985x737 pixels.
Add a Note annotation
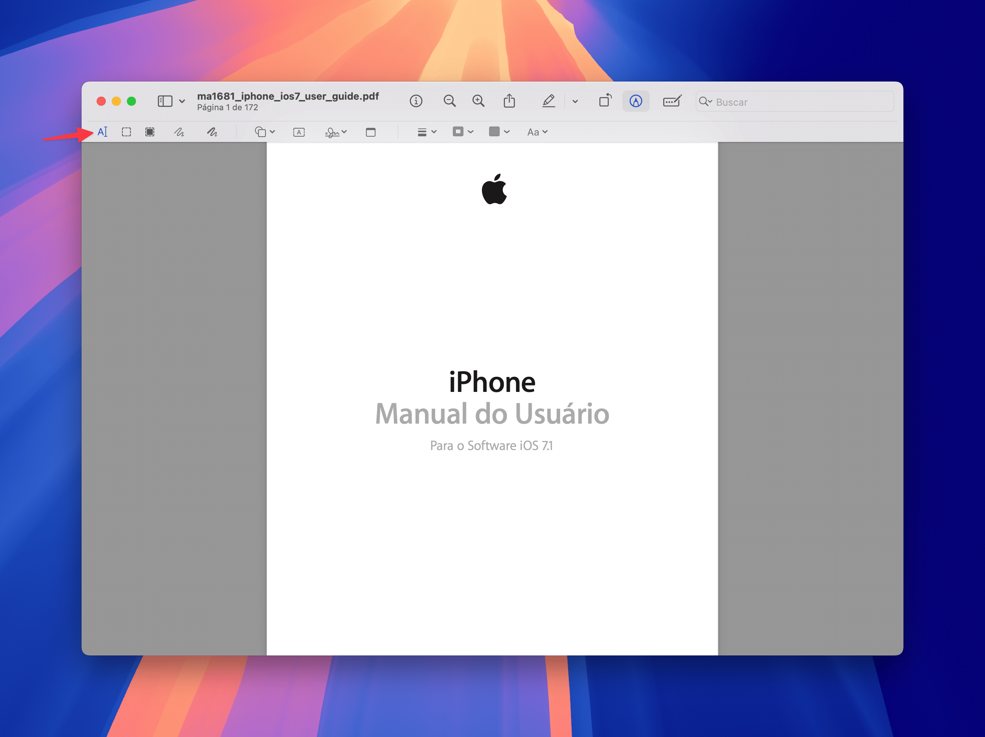tap(371, 132)
